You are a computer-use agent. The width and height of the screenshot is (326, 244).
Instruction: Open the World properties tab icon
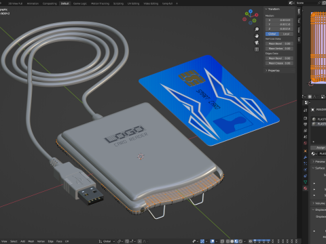pyautogui.click(x=305, y=143)
